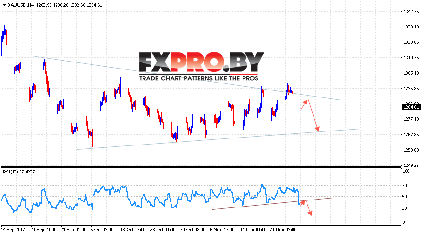Click the 21 Nov 09:00 time label
421x235 pixels.
(x=283, y=230)
